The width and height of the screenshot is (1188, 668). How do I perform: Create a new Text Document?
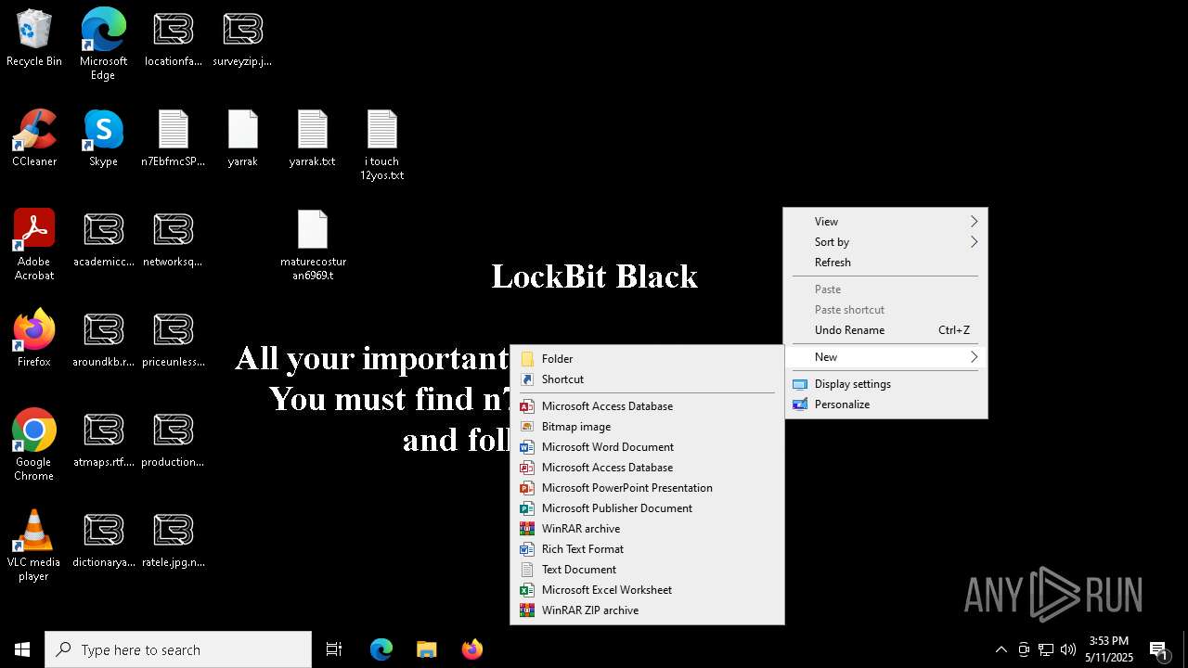[x=647, y=570]
